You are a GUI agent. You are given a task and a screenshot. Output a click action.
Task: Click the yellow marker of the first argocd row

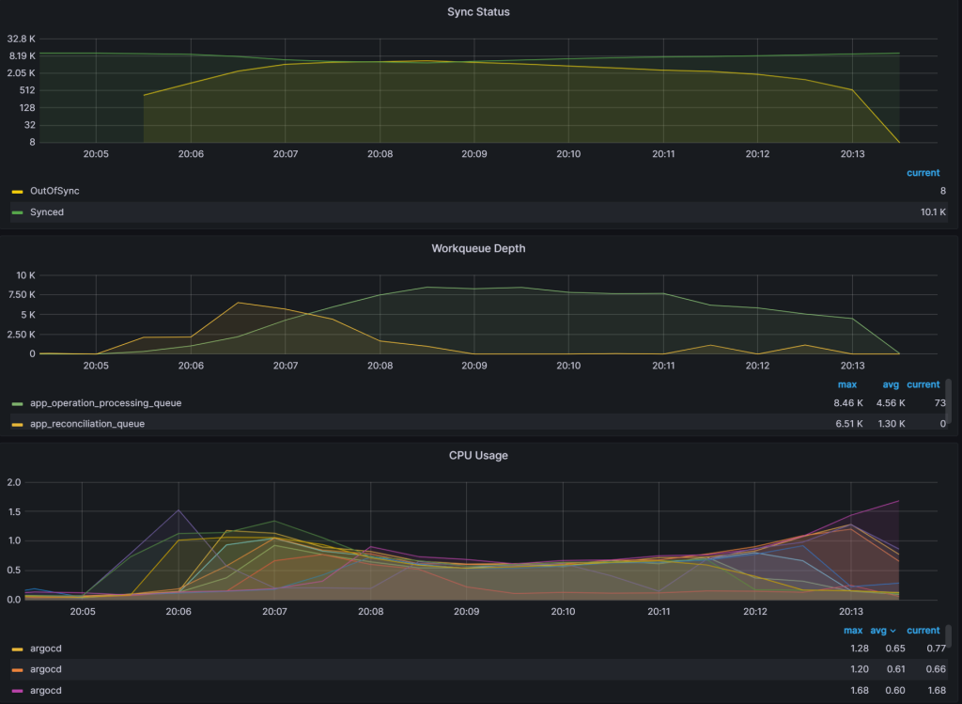click(x=19, y=649)
